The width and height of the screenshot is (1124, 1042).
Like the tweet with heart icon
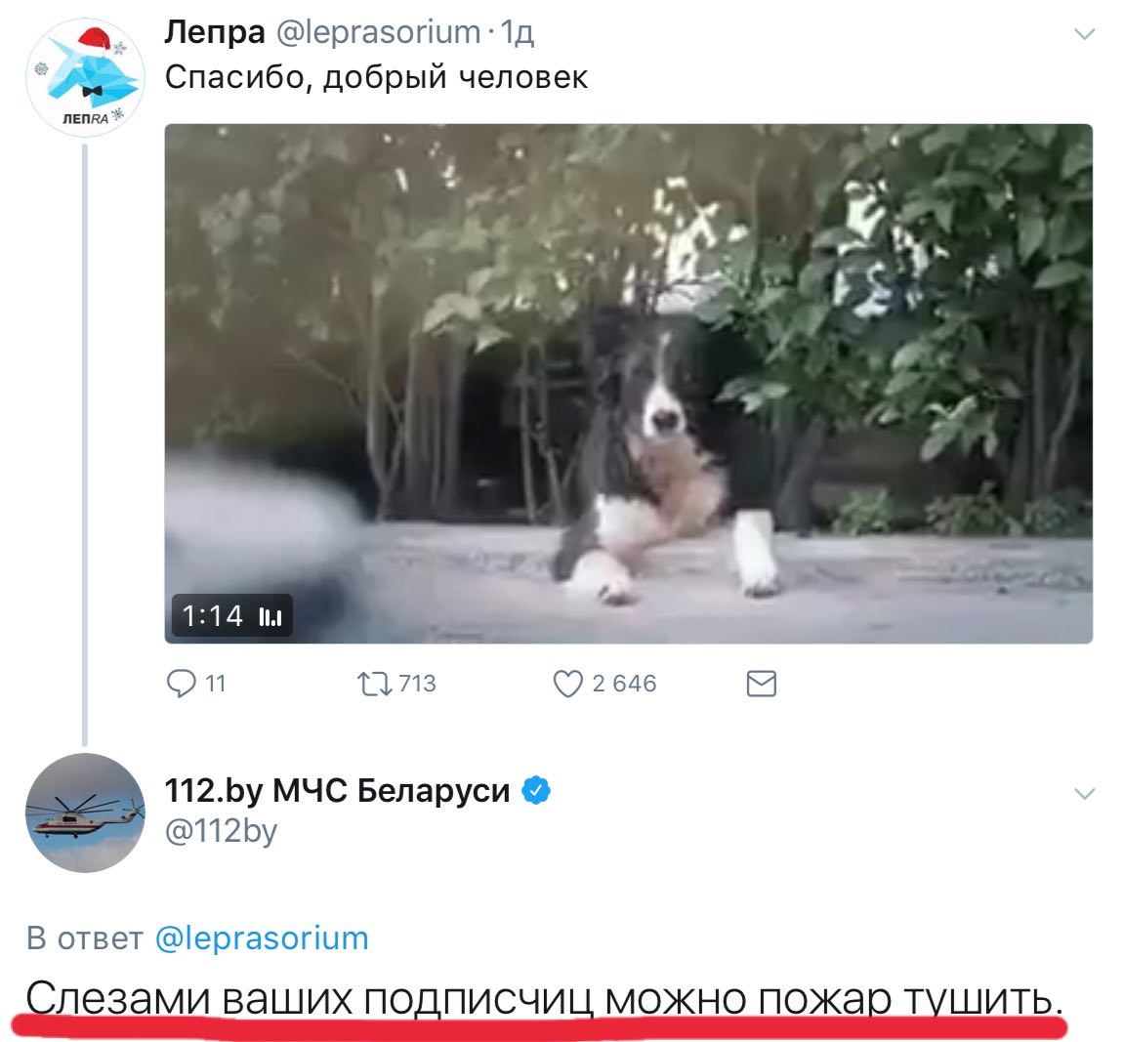(567, 684)
